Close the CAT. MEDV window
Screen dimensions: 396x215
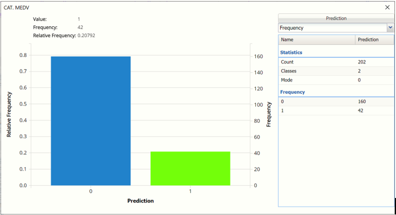(x=388, y=7)
